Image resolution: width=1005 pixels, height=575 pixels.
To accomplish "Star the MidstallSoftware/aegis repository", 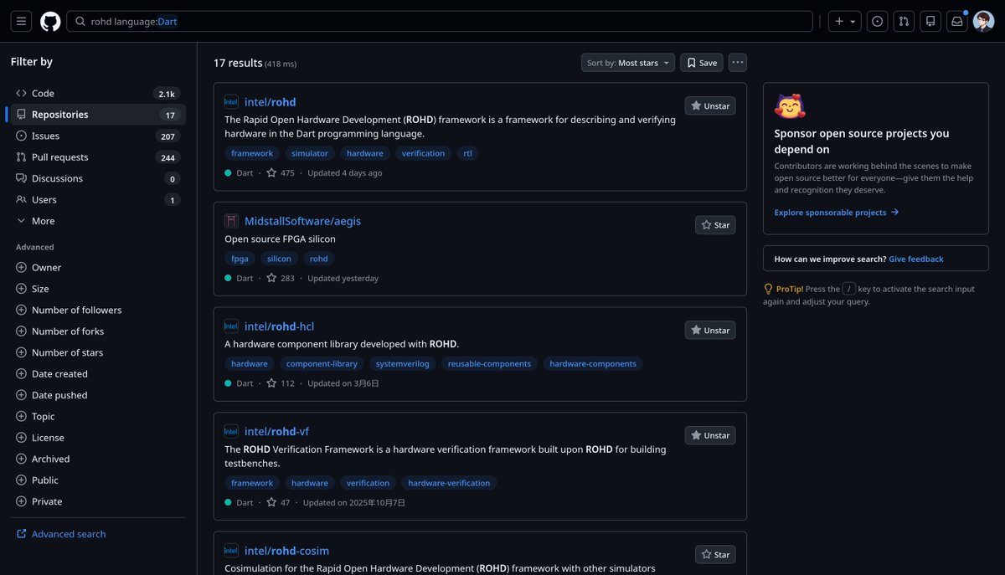I will click(x=715, y=225).
